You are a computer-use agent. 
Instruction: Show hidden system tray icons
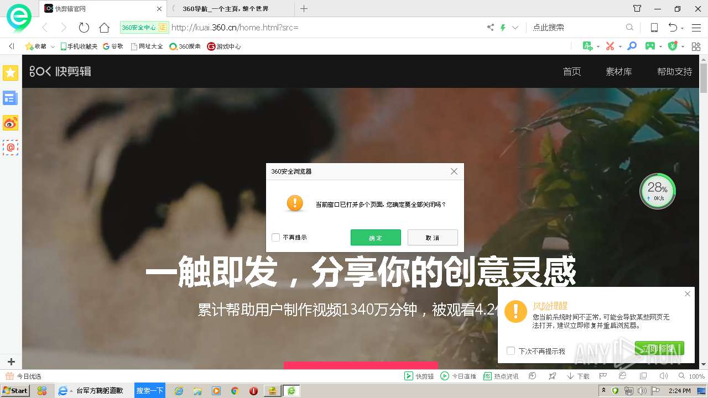(x=603, y=391)
